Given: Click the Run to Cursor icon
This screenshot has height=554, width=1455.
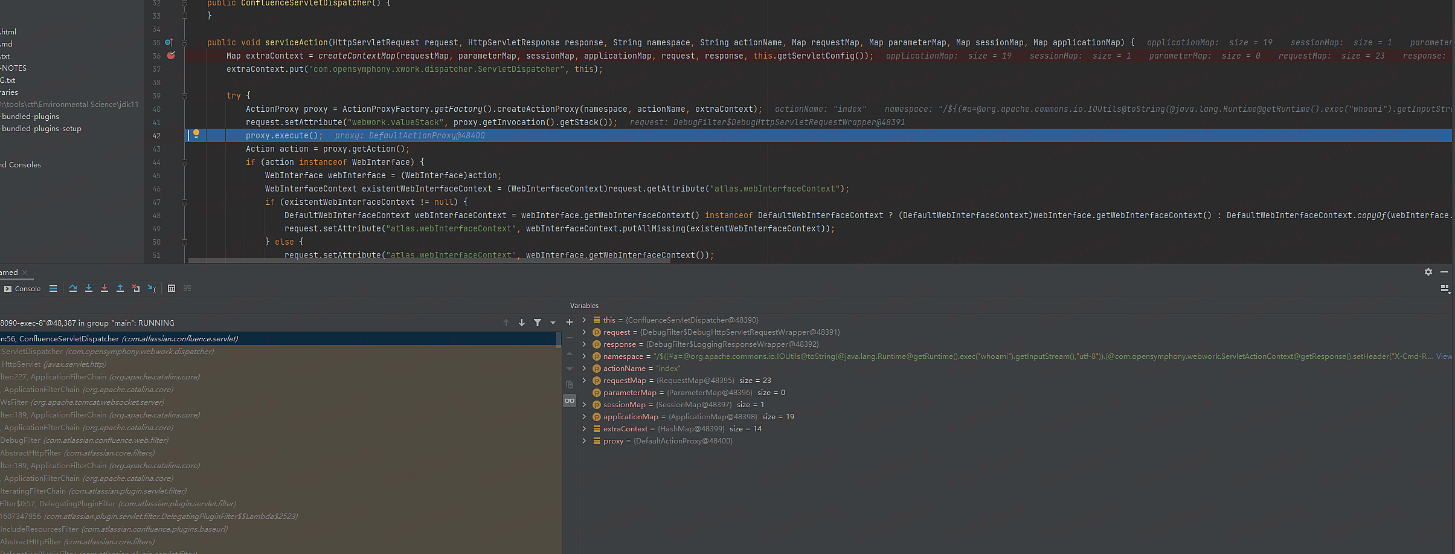Looking at the screenshot, I should 152,289.
